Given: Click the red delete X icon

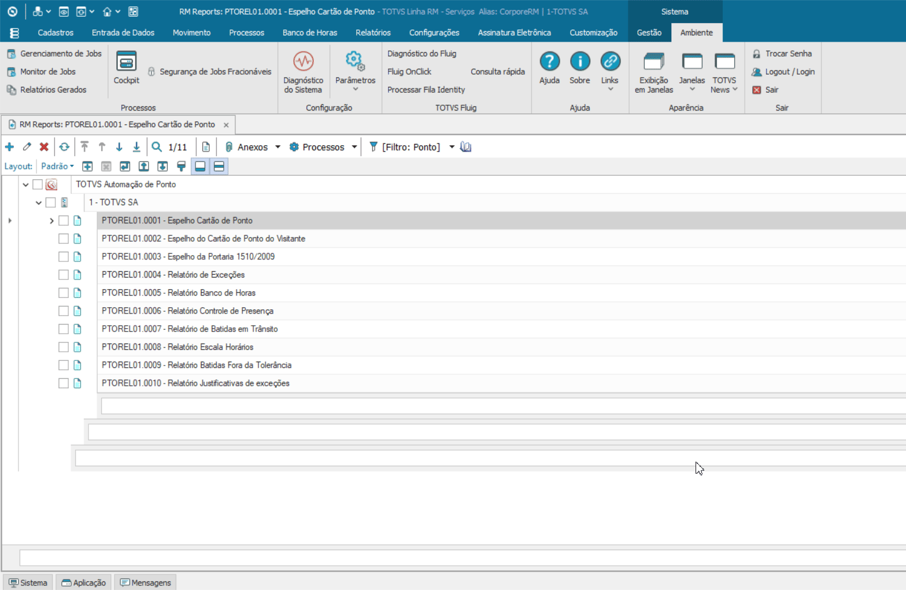Looking at the screenshot, I should tap(44, 147).
